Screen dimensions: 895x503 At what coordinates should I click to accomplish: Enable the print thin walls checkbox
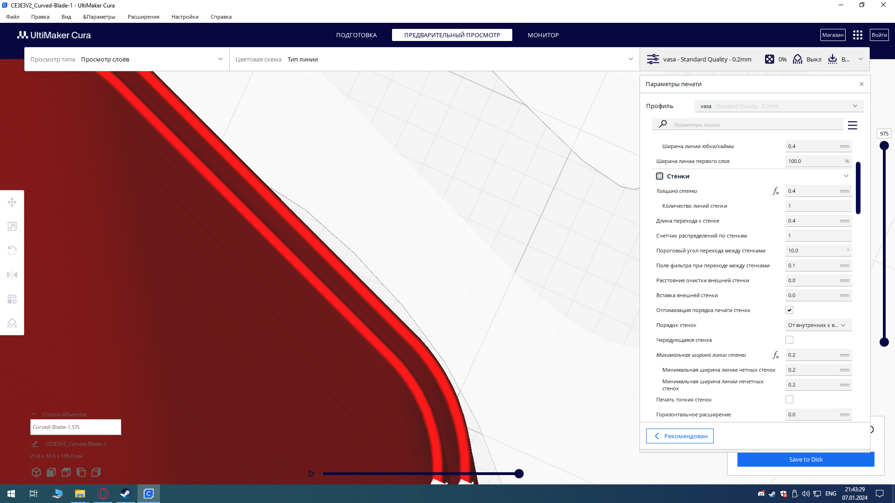[789, 400]
